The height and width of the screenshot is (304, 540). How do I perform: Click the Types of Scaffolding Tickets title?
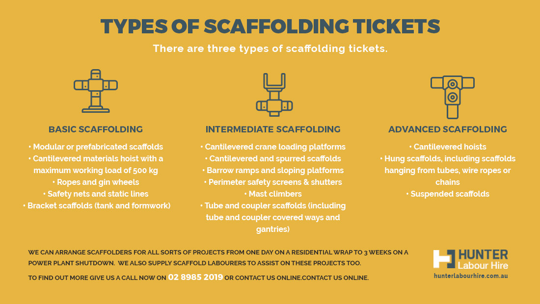click(x=270, y=26)
